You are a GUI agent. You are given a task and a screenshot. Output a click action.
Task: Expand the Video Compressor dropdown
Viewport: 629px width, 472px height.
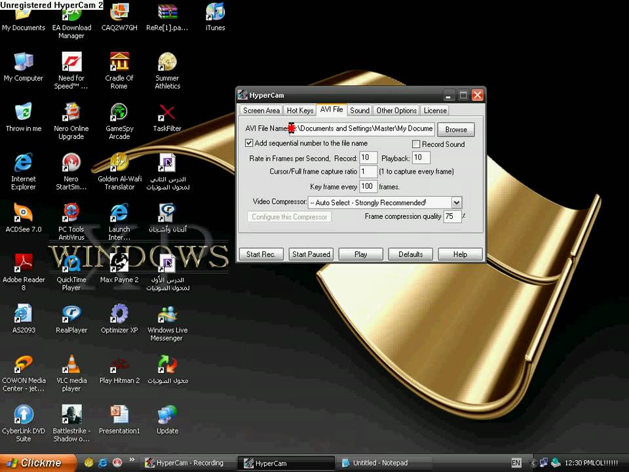tap(457, 203)
